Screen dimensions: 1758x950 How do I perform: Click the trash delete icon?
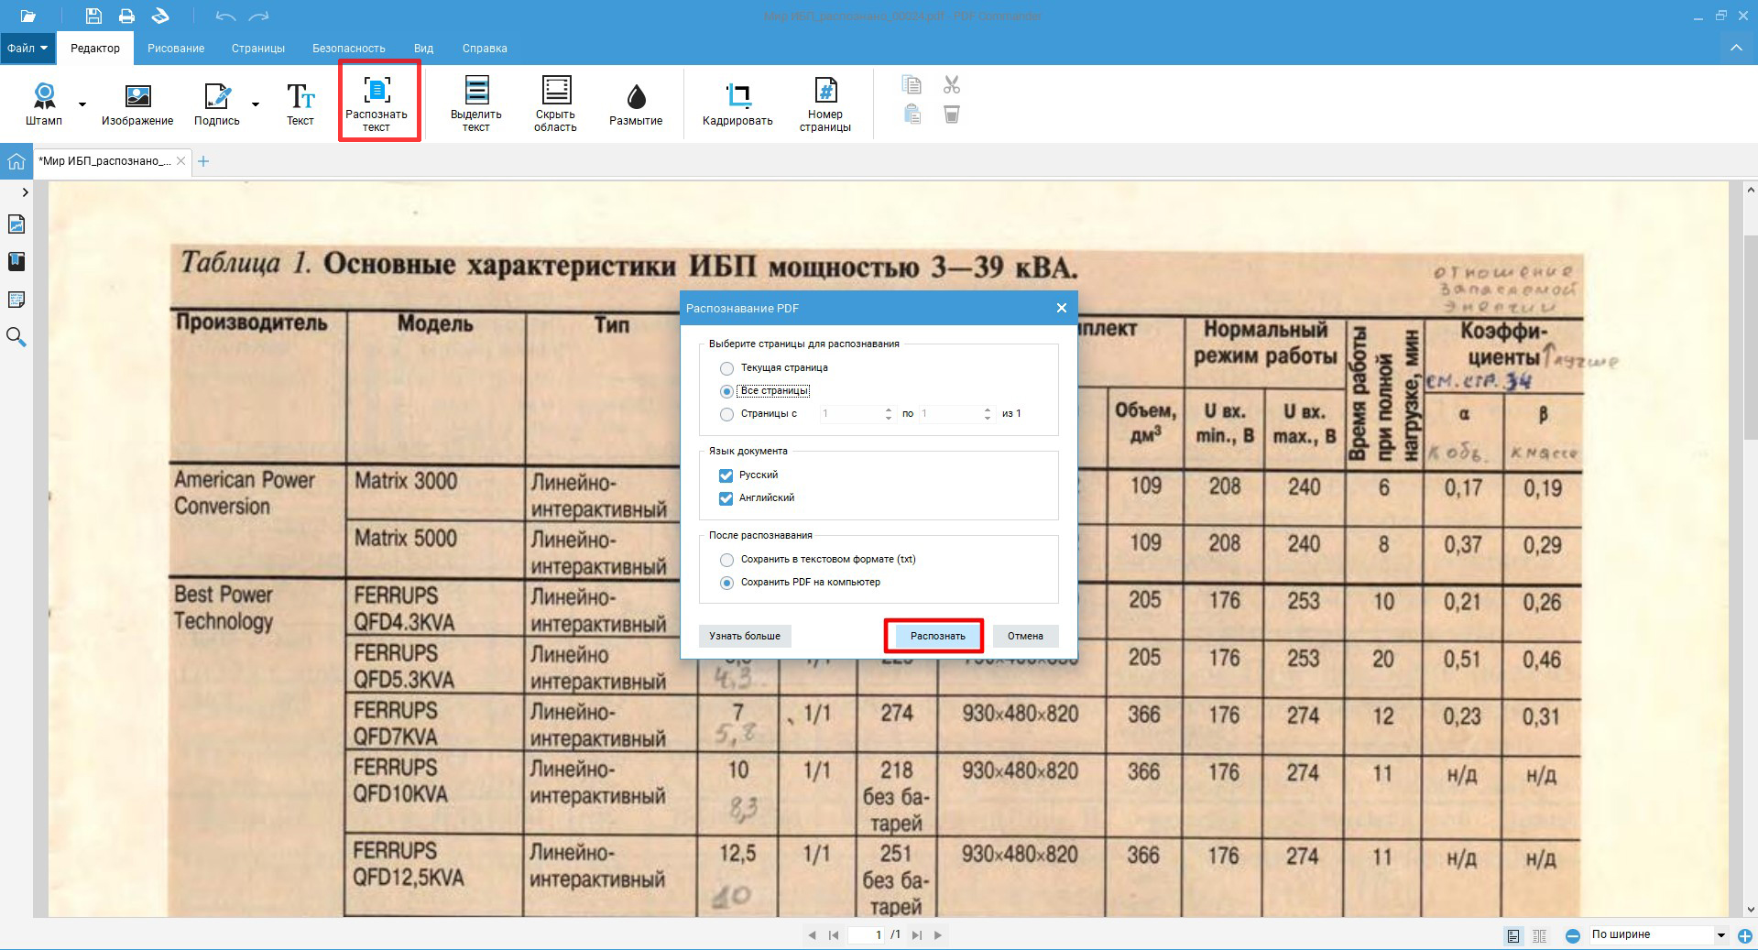[x=952, y=115]
